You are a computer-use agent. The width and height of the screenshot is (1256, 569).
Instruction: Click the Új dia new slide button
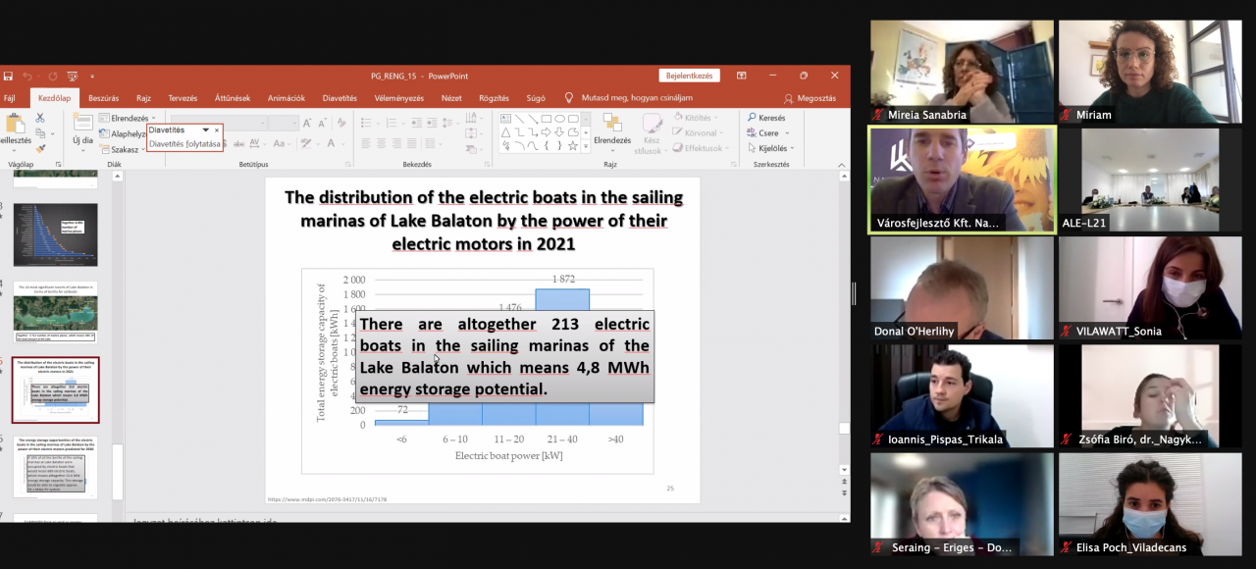[83, 130]
